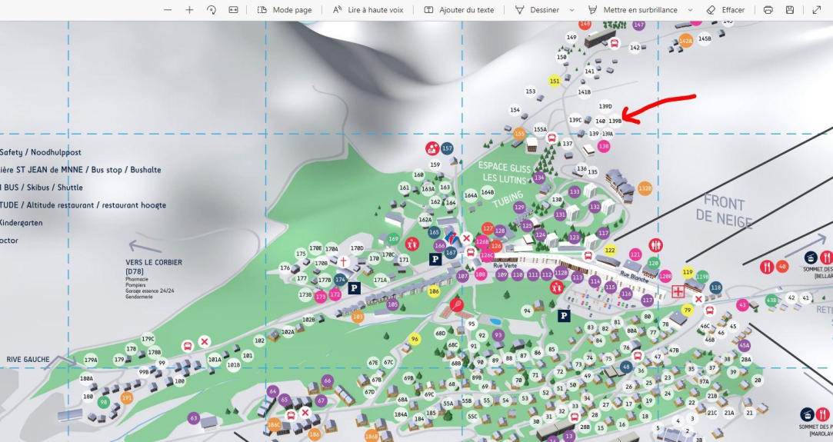This screenshot has width=833, height=442.
Task: Select Ajouter du texte tool
Action: 458,10
